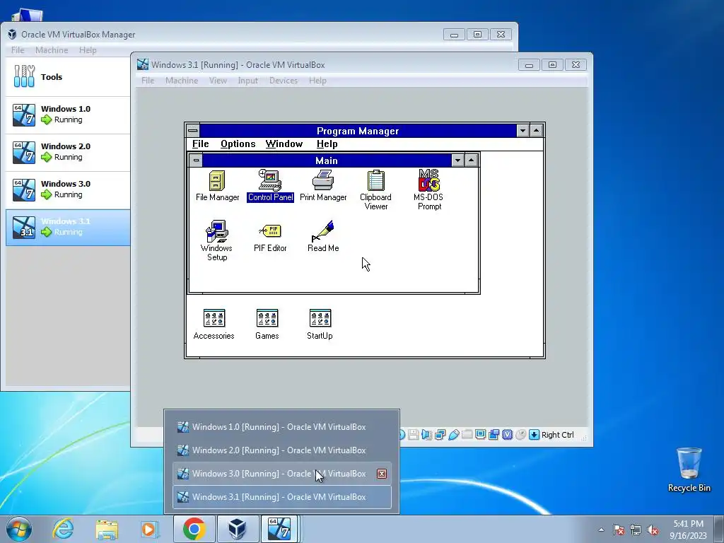The width and height of the screenshot is (724, 543).
Task: Show hidden system tray icons
Action: coord(601,530)
